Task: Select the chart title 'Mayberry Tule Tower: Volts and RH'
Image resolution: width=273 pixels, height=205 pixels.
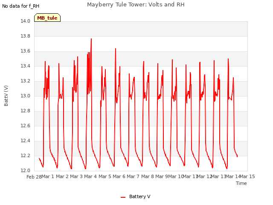Action: pyautogui.click(x=136, y=4)
